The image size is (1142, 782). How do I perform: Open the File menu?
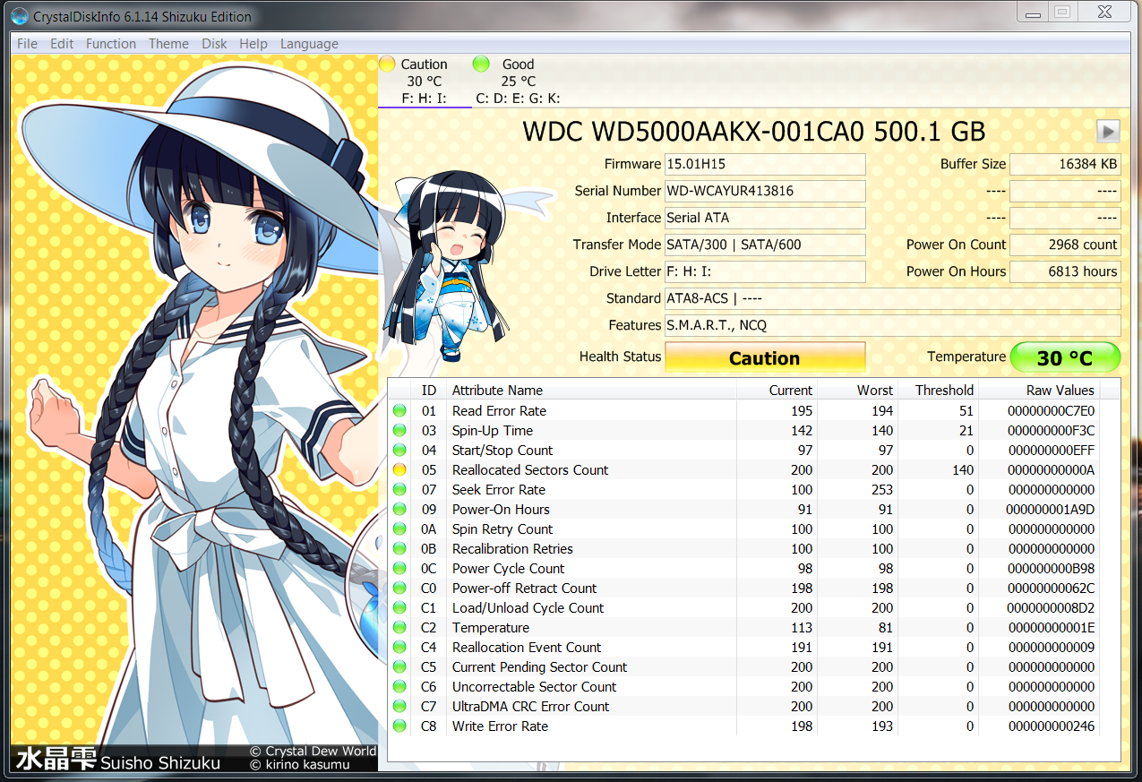(x=27, y=44)
